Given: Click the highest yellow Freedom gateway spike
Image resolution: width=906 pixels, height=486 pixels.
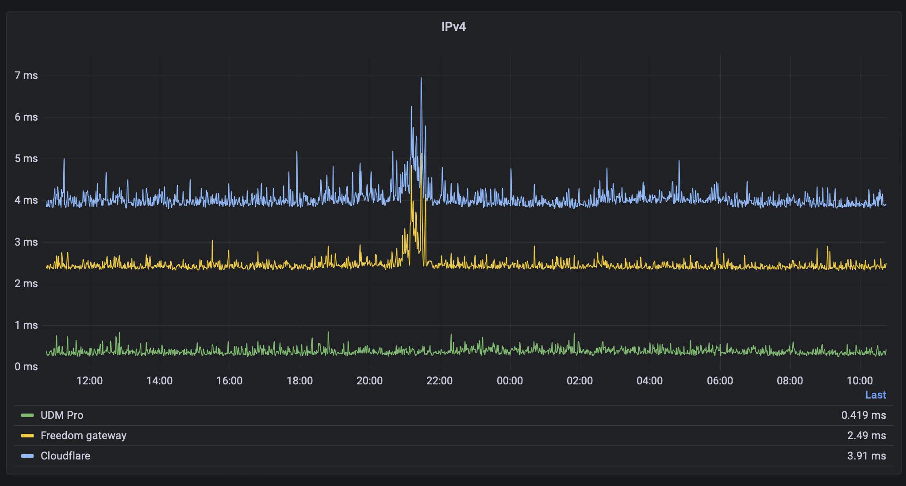Looking at the screenshot, I should click(422, 155).
